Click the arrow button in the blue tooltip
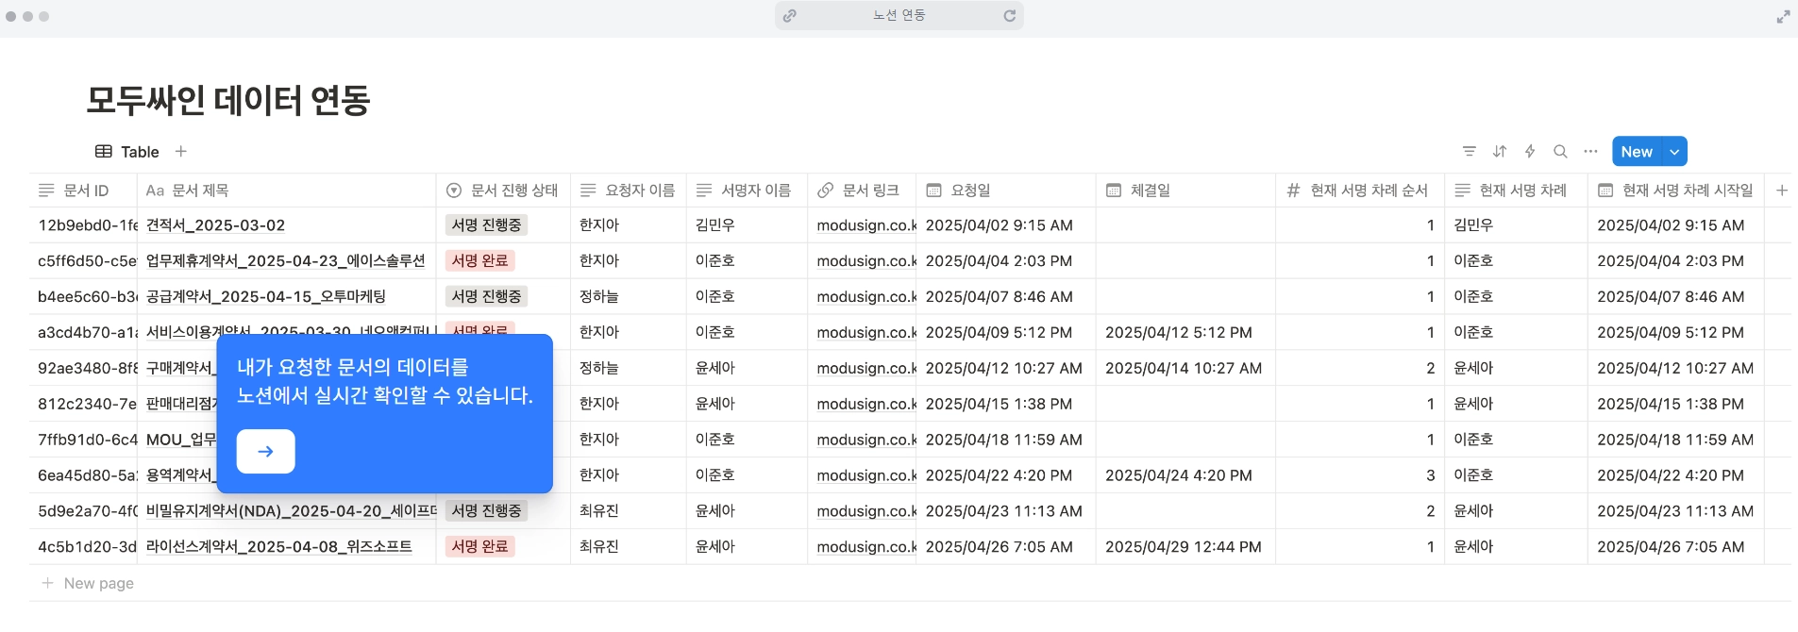This screenshot has height=632, width=1798. (x=265, y=452)
